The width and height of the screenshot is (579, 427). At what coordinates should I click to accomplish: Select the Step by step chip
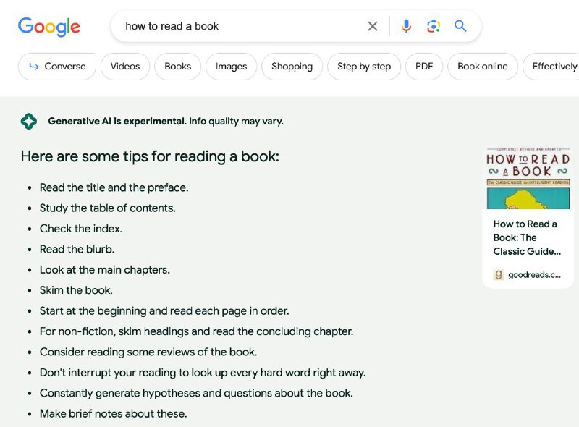coord(364,67)
